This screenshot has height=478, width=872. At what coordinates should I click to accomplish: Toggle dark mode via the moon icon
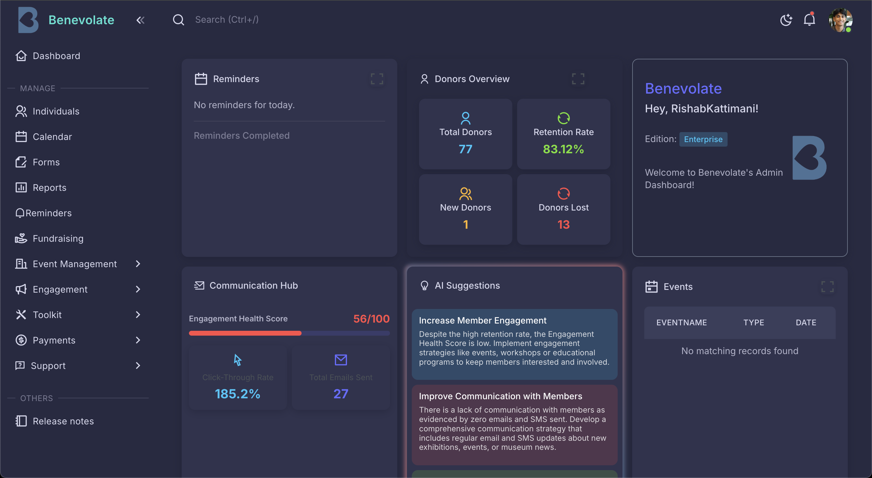pos(786,20)
